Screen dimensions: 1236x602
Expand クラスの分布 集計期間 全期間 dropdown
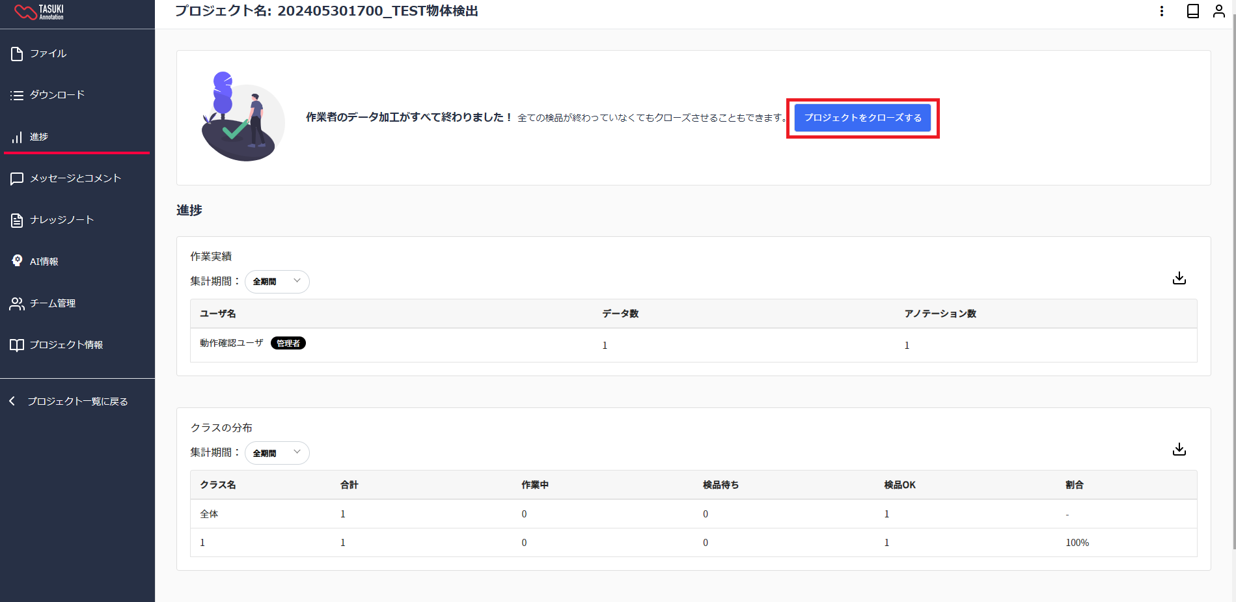point(277,453)
